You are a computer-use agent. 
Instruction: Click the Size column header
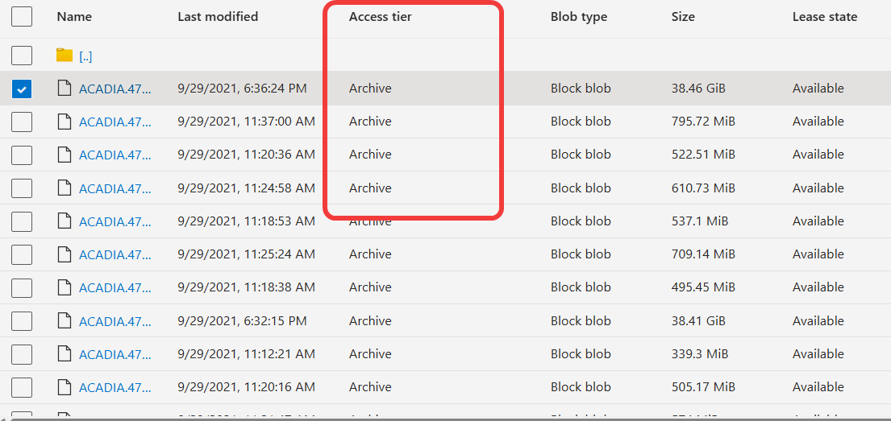point(683,16)
